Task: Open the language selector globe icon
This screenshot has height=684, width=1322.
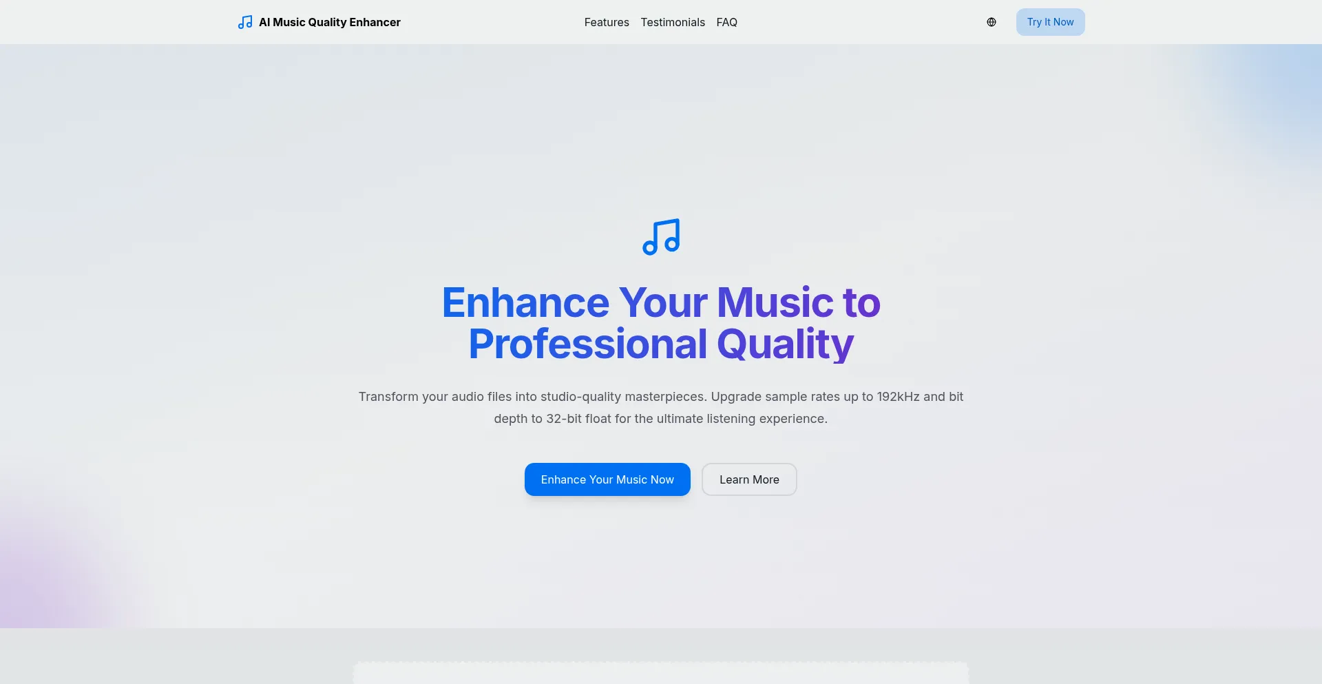Action: 992,22
